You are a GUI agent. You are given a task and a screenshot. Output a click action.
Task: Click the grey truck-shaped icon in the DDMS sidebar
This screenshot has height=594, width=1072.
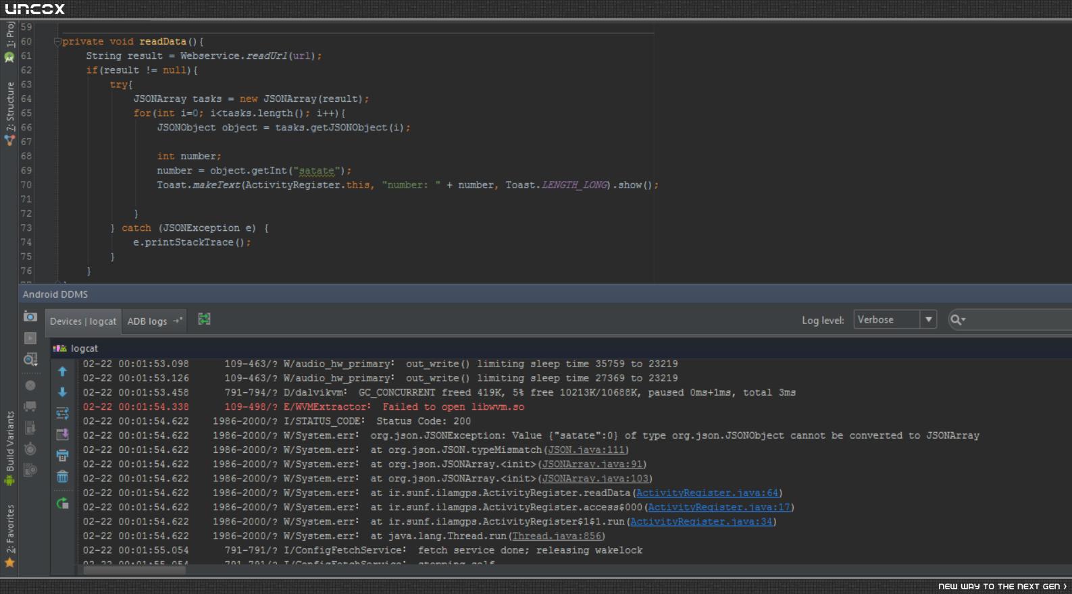(x=30, y=406)
